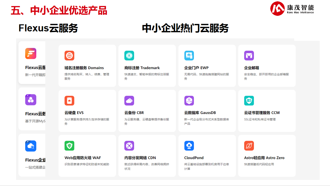Click the orange Astro Zero icon
This screenshot has height=186, width=330.
point(249,146)
